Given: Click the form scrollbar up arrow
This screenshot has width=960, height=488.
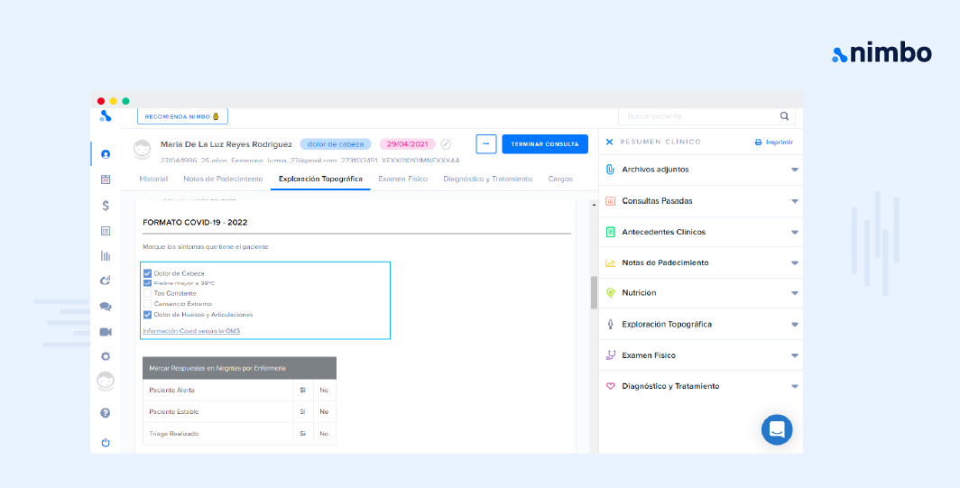Looking at the screenshot, I should (x=594, y=205).
